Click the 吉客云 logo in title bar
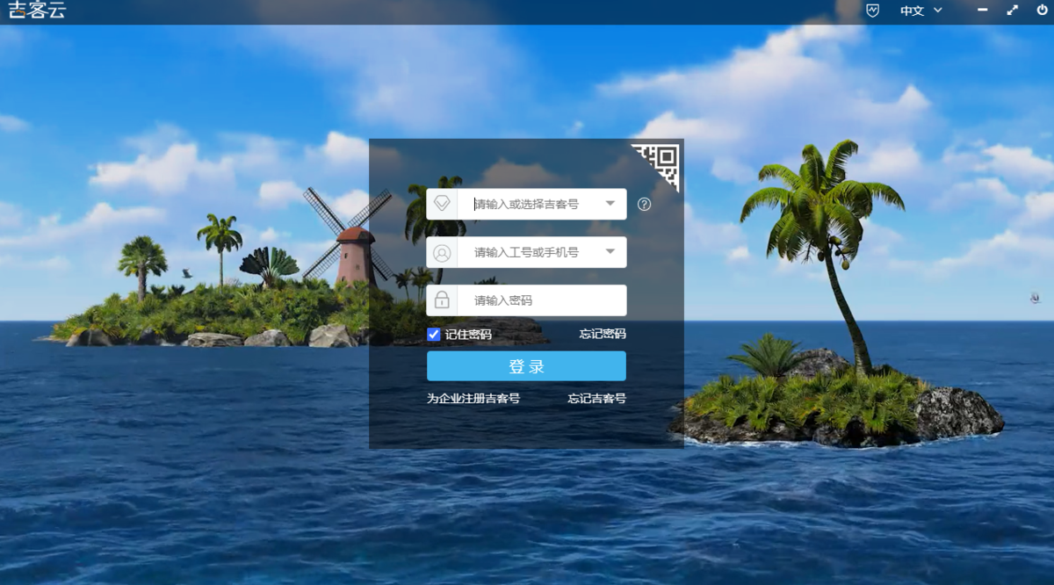Viewport: 1054px width, 585px height. click(x=37, y=11)
